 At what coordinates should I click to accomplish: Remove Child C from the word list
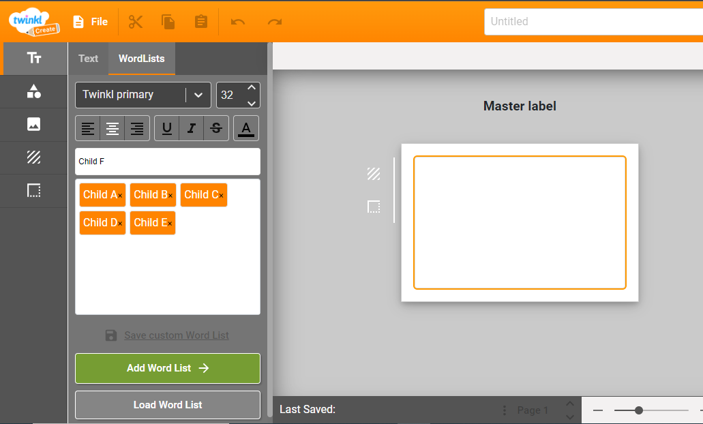point(221,196)
